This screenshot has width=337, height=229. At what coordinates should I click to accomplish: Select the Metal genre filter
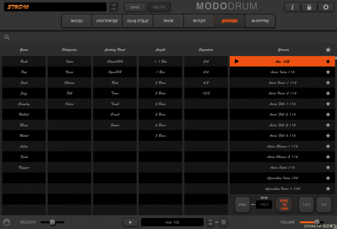(x=24, y=136)
